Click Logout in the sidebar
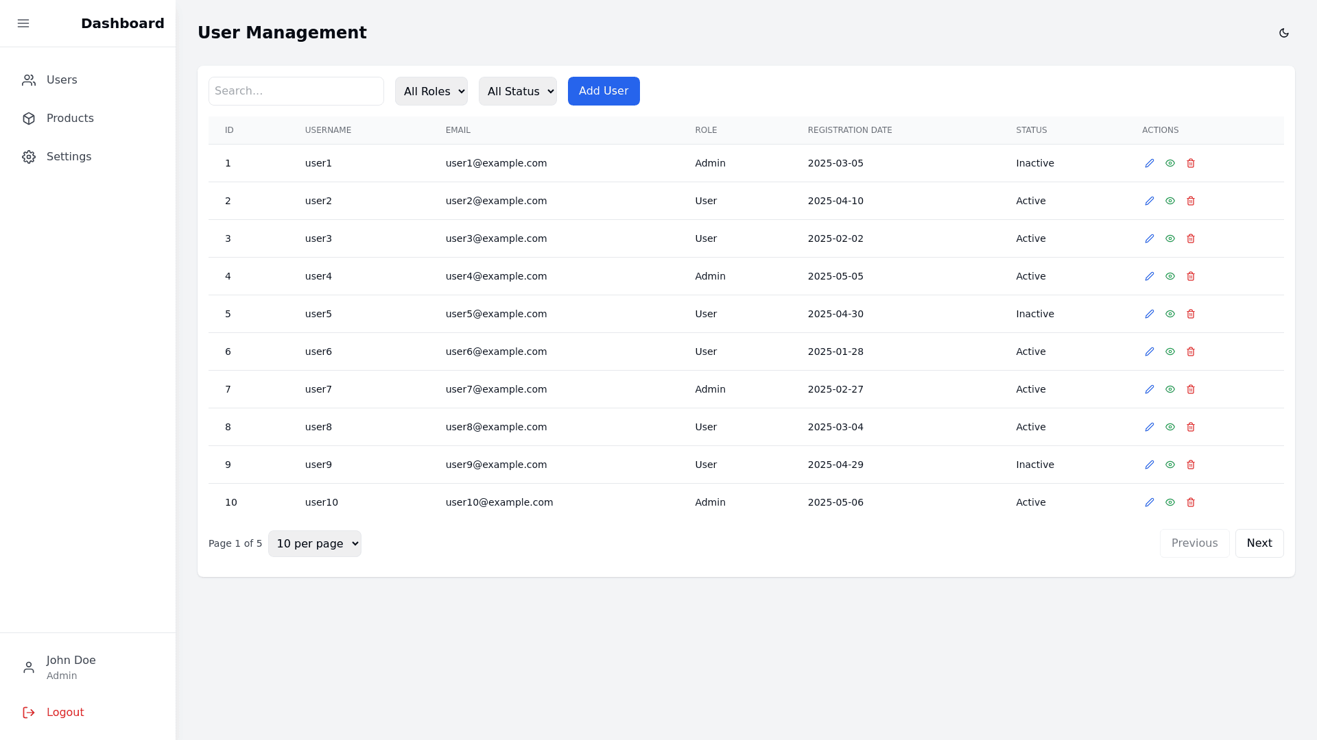 coord(64,713)
